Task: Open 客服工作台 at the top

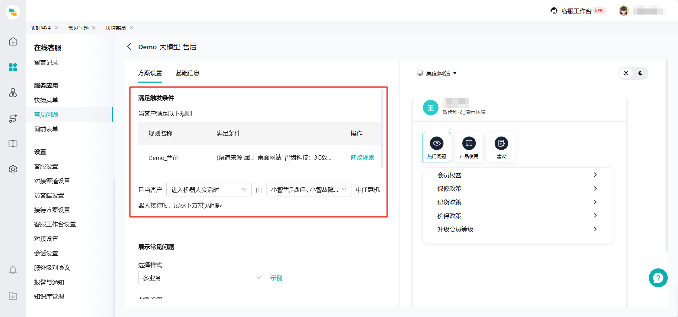Action: (576, 11)
